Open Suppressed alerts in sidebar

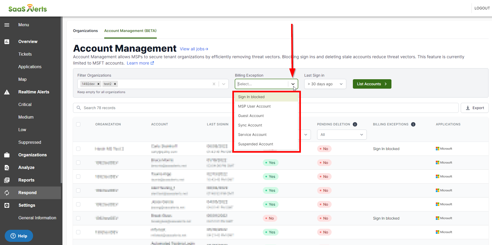(x=30, y=142)
